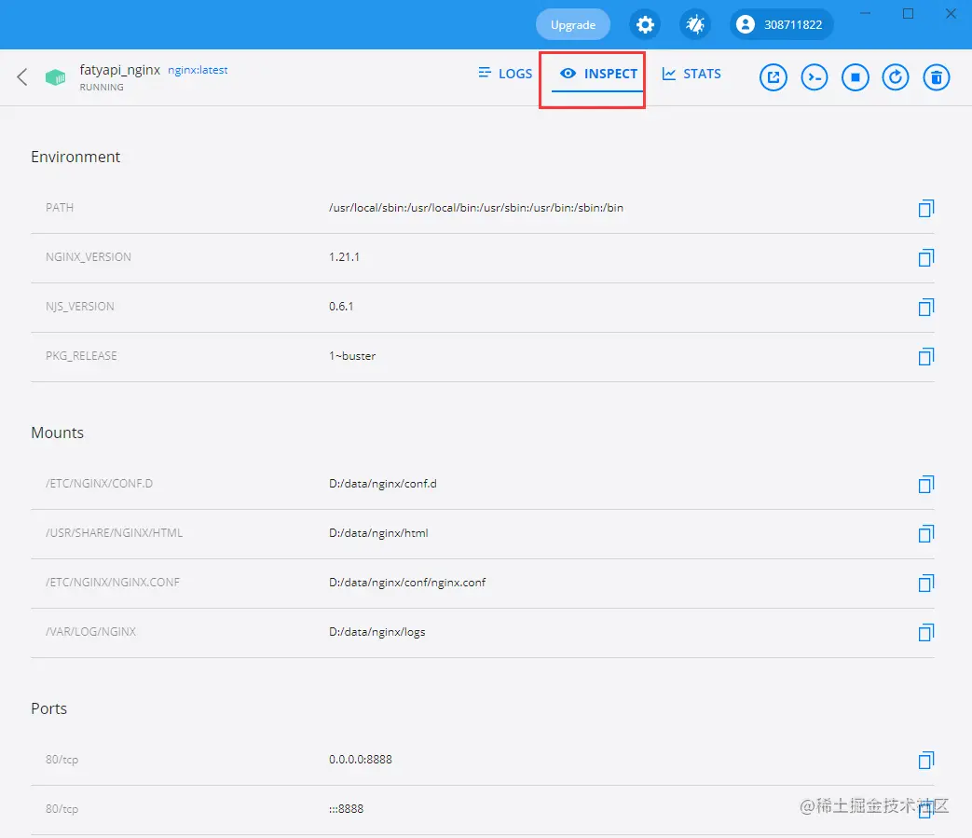The height and width of the screenshot is (838, 972).
Task: Select the INSPECT tab
Action: click(598, 74)
